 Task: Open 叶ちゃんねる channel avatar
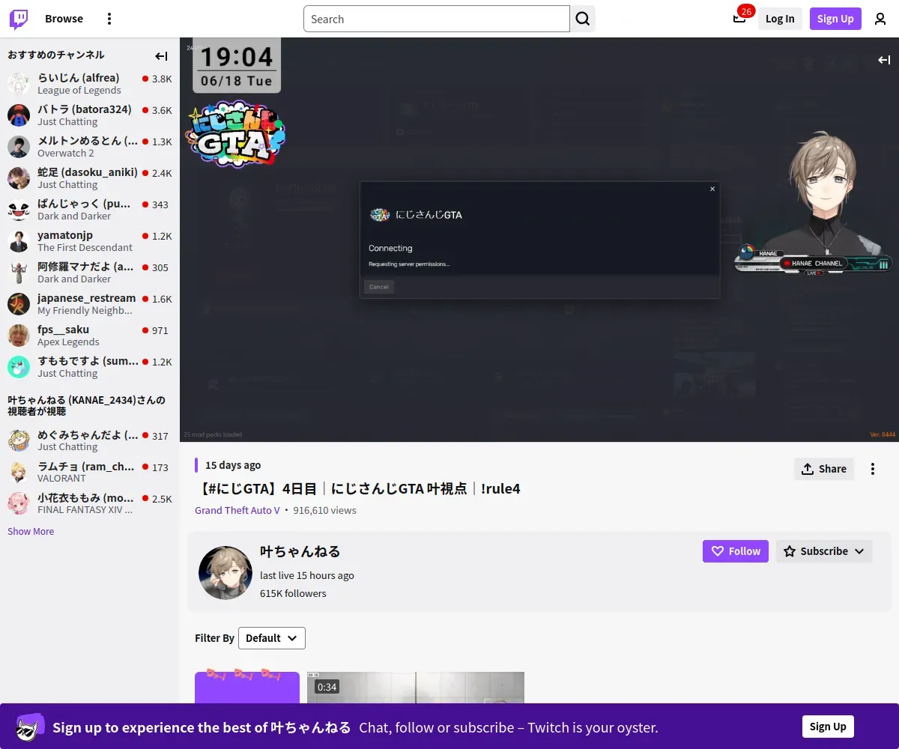tap(225, 573)
